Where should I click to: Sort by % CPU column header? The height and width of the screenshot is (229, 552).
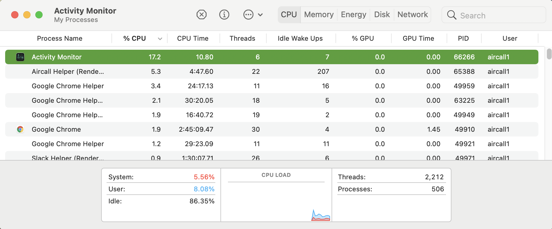tap(135, 38)
